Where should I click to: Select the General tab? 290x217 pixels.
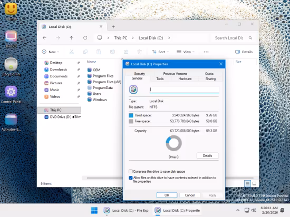[x=137, y=78]
